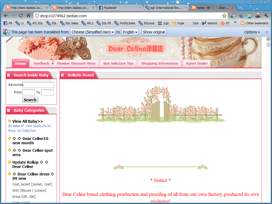
Task: Open the browser home page
Action: (29, 16)
